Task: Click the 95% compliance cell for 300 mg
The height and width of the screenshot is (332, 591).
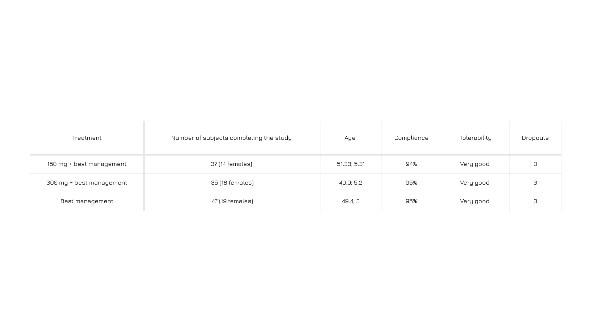Action: tap(411, 183)
